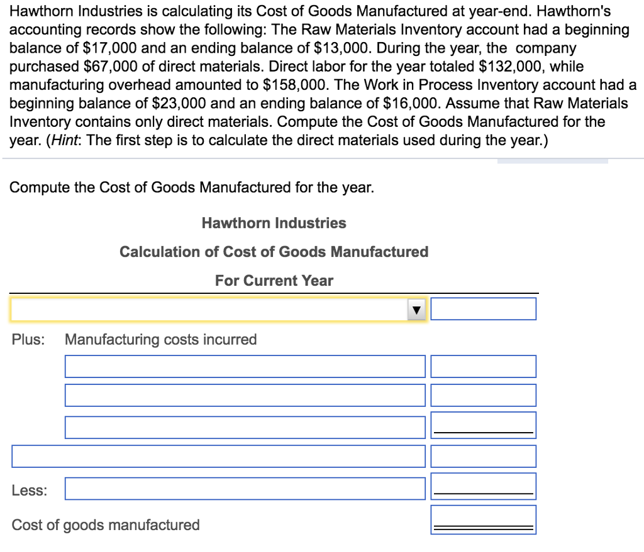The height and width of the screenshot is (552, 644).
Task: Click the third manufacturing cost amount field with underline
Action: (x=484, y=425)
